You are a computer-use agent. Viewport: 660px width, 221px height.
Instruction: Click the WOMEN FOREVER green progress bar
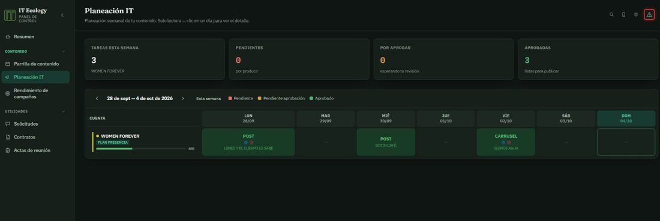click(x=141, y=149)
